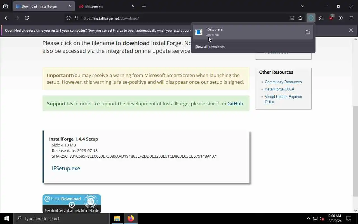358x224 pixels.
Task: Expand more tools overflow chevron
Action: (341, 18)
